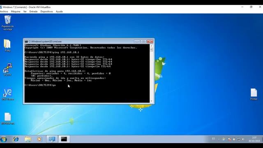This screenshot has height=148, width=263.
Task: Launch the PuTTY shortcut on the desktop
Action: pyautogui.click(x=7, y=69)
